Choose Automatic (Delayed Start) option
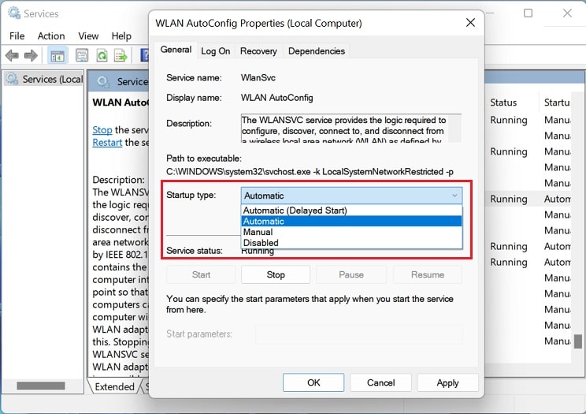The width and height of the screenshot is (586, 414). (x=351, y=211)
